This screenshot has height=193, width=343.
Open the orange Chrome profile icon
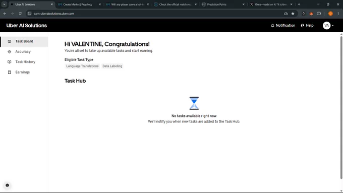pos(330,14)
